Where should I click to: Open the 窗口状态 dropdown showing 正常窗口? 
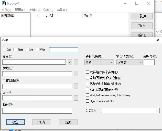tap(129, 62)
